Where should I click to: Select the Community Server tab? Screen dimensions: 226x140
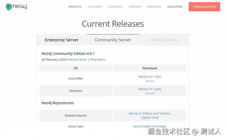coord(113,40)
